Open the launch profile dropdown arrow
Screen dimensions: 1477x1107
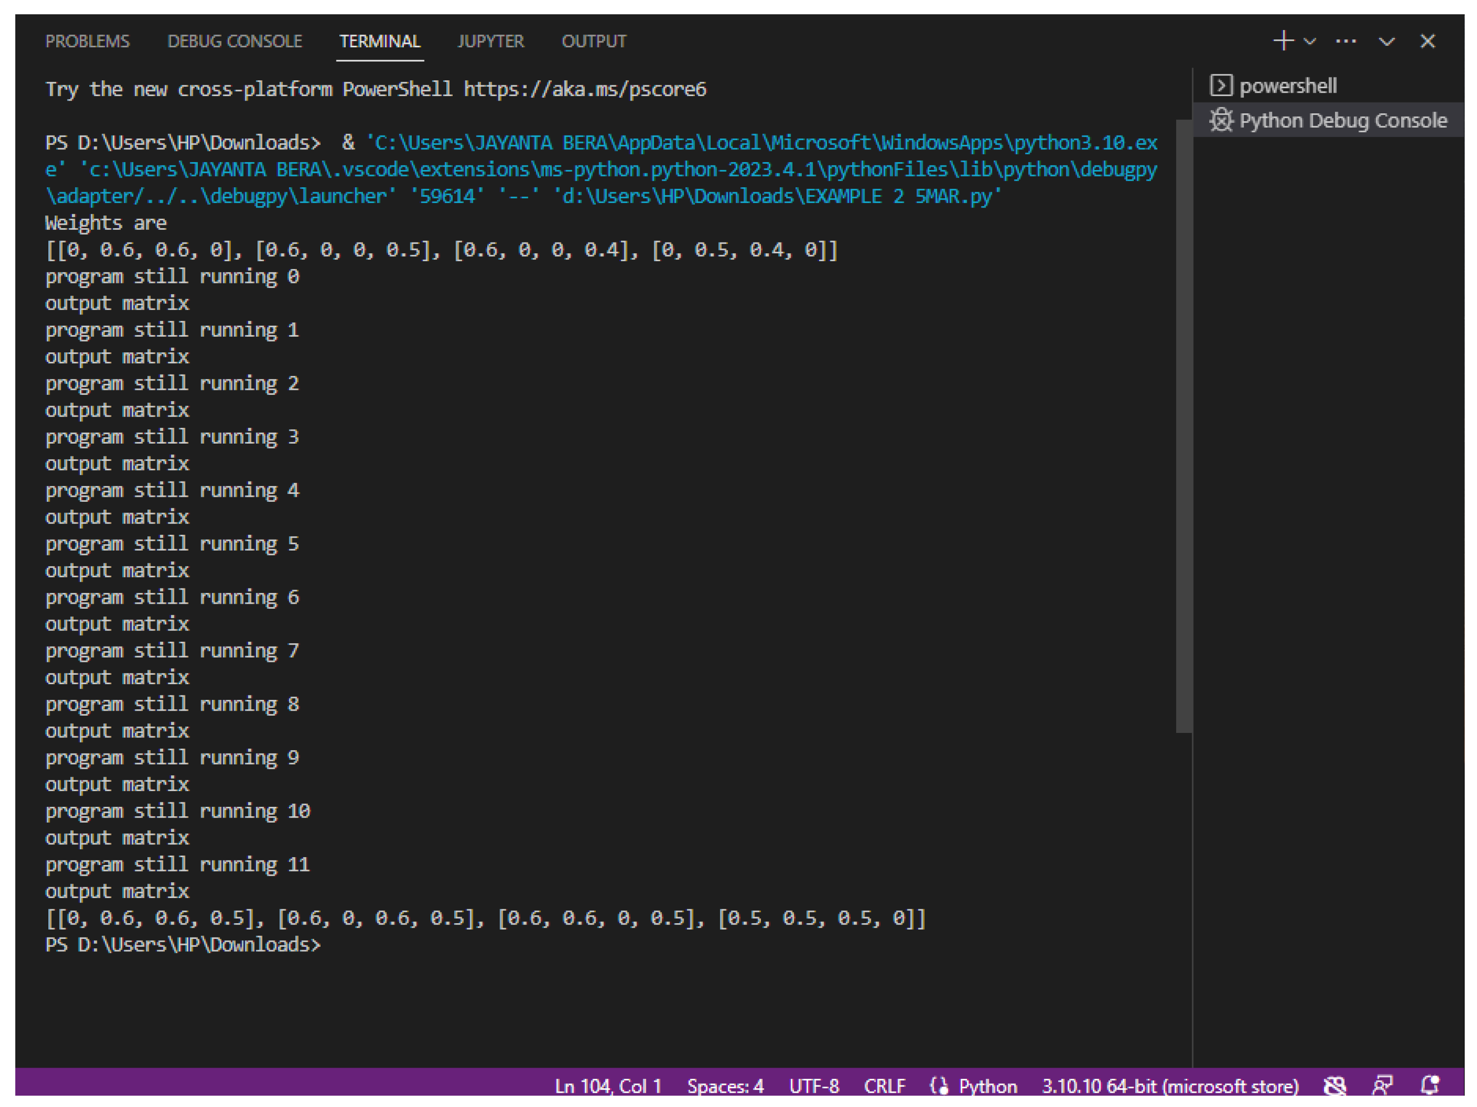click(x=1309, y=41)
